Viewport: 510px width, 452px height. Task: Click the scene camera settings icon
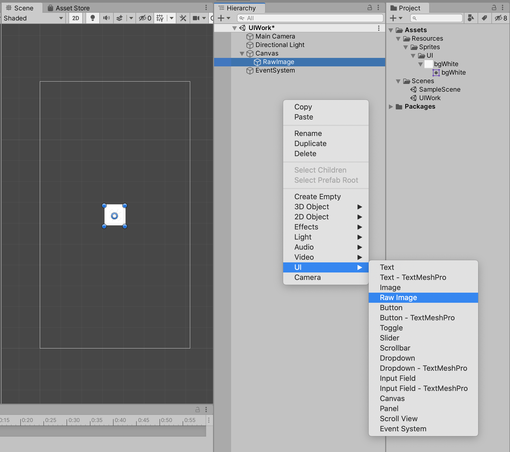196,18
